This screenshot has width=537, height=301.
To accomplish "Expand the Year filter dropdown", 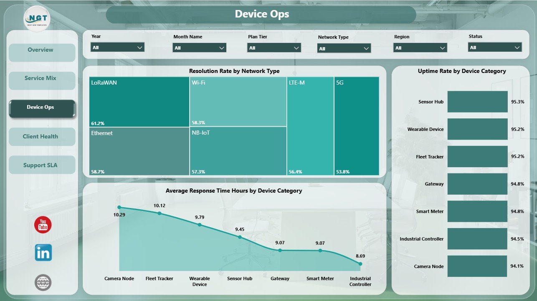I will [x=118, y=48].
